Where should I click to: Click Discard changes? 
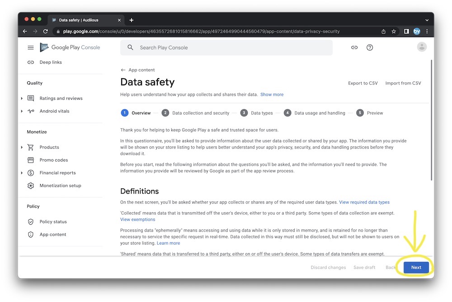[328, 267]
